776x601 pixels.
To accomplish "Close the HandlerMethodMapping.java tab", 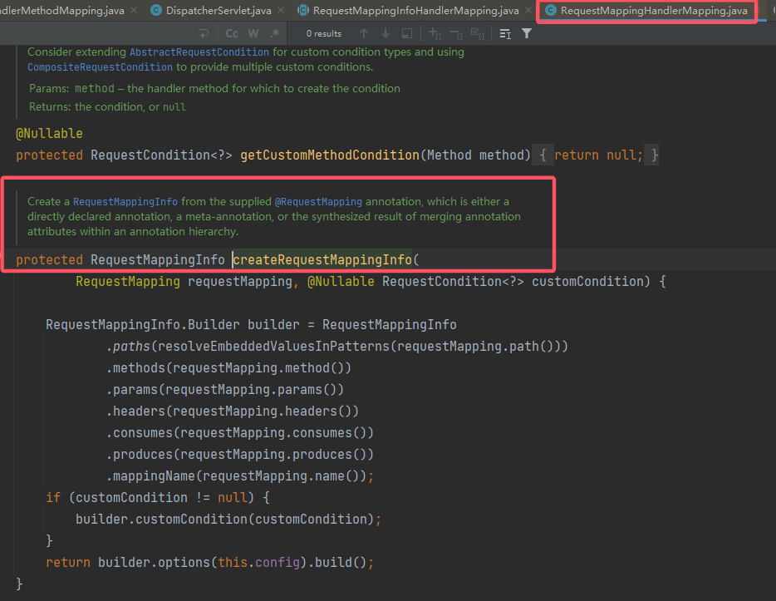I will point(134,11).
